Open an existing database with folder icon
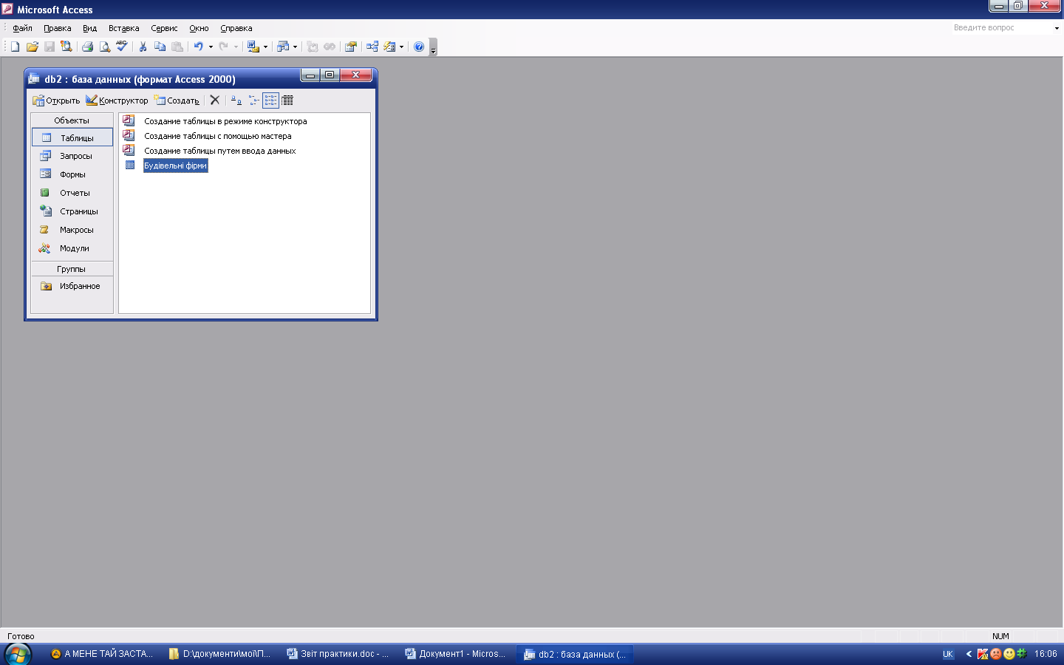 pyautogui.click(x=32, y=47)
